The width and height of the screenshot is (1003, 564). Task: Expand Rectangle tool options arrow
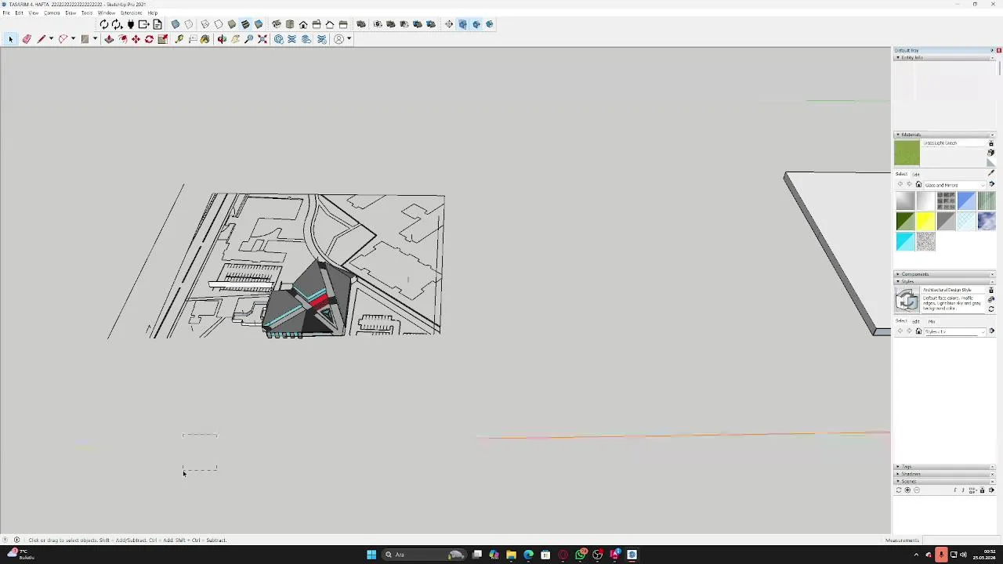95,39
